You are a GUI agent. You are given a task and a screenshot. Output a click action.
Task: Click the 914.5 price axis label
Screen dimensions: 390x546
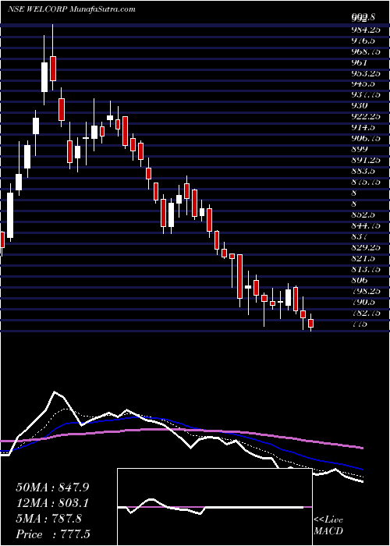coord(363,127)
